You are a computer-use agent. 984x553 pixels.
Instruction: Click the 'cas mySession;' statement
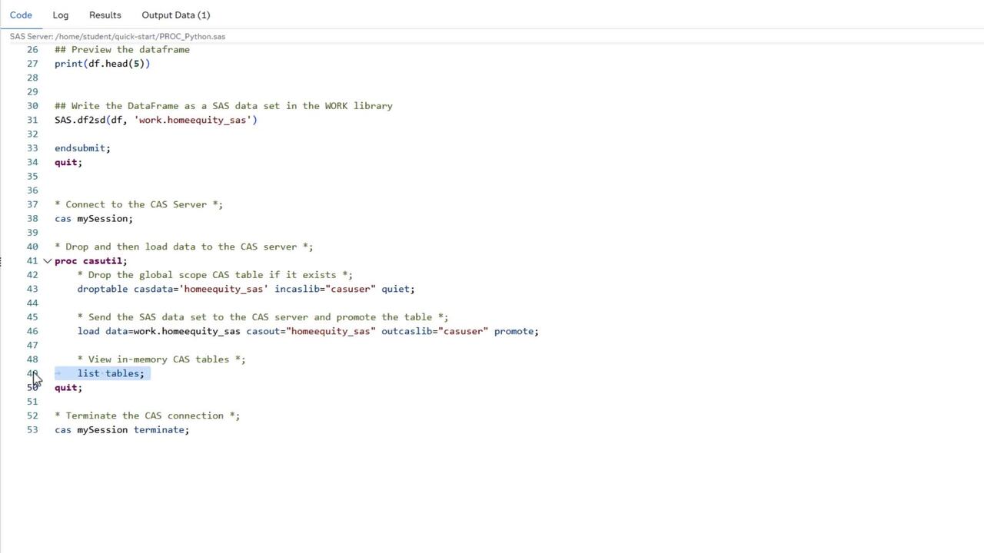point(94,218)
